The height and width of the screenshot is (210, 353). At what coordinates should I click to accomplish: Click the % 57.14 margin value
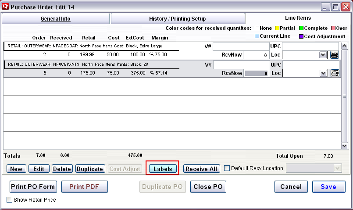[x=158, y=73]
